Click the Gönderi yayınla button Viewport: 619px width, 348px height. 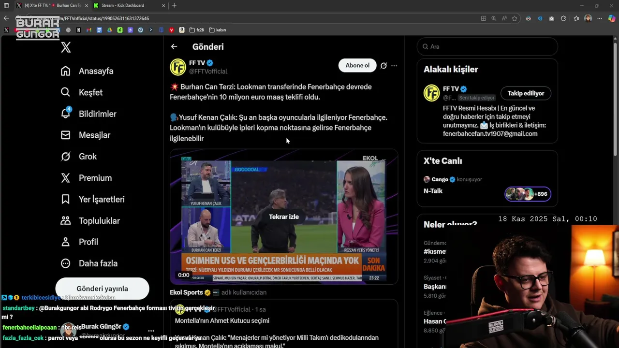point(102,289)
